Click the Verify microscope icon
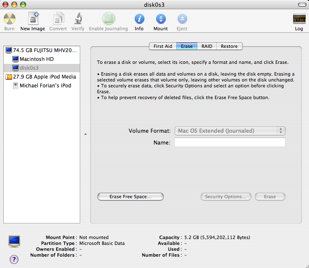 [78, 18]
